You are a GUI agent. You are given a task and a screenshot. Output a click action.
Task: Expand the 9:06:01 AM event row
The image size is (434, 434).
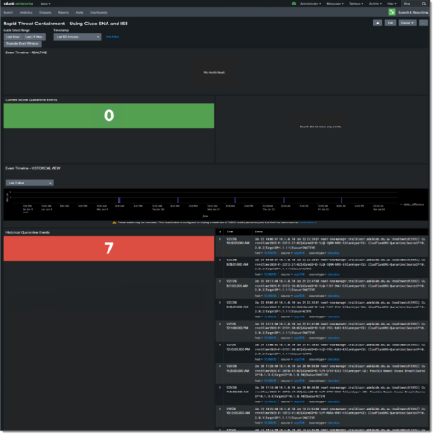220,302
